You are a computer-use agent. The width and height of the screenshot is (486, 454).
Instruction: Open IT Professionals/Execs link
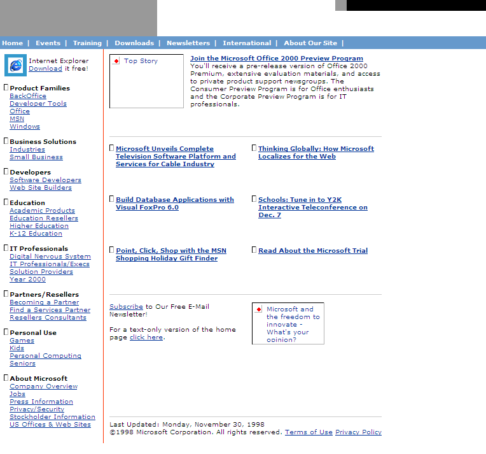[50, 264]
